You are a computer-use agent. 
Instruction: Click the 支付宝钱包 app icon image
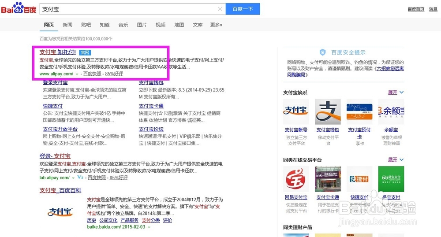pos(328,111)
